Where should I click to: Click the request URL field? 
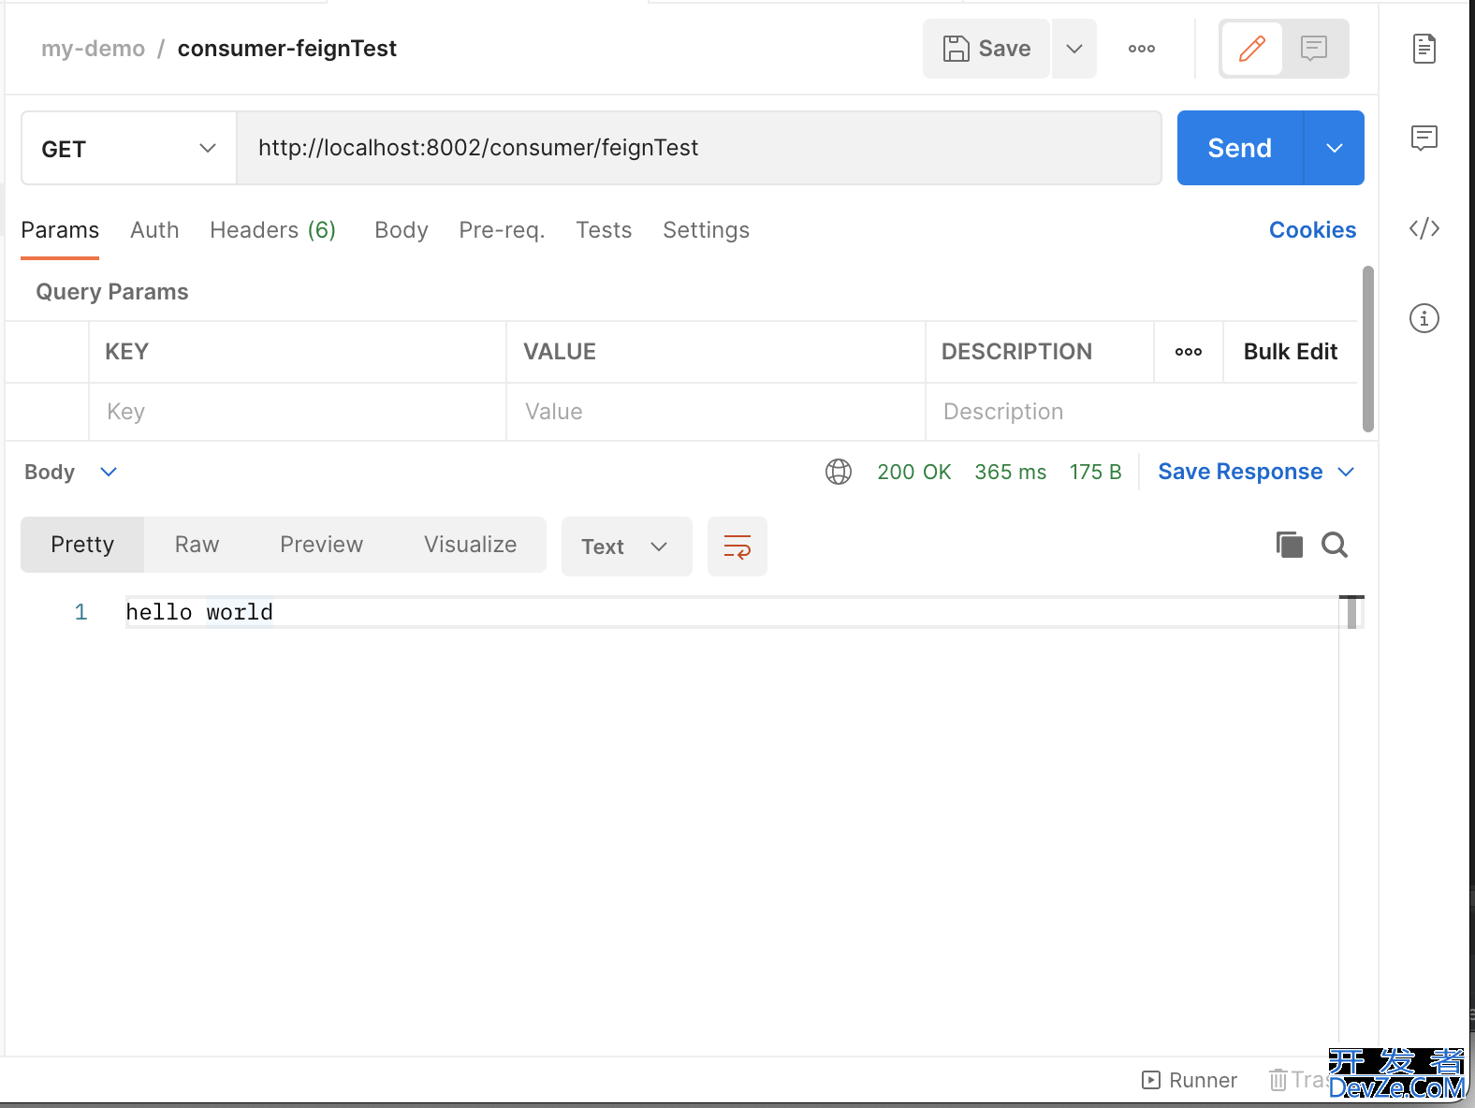click(699, 148)
